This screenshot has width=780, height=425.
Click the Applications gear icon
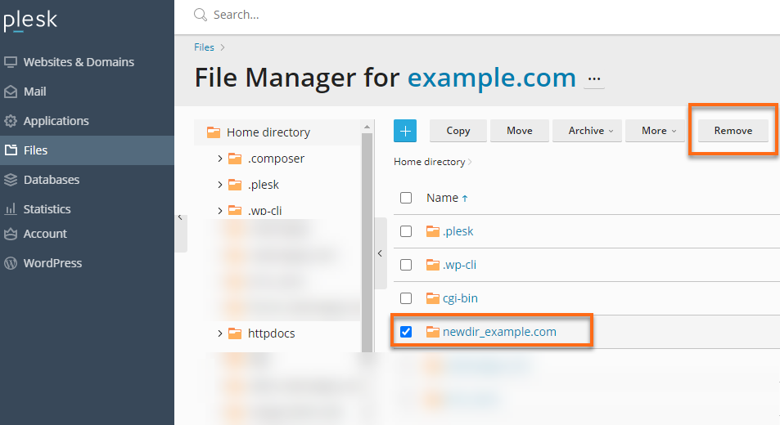(11, 121)
